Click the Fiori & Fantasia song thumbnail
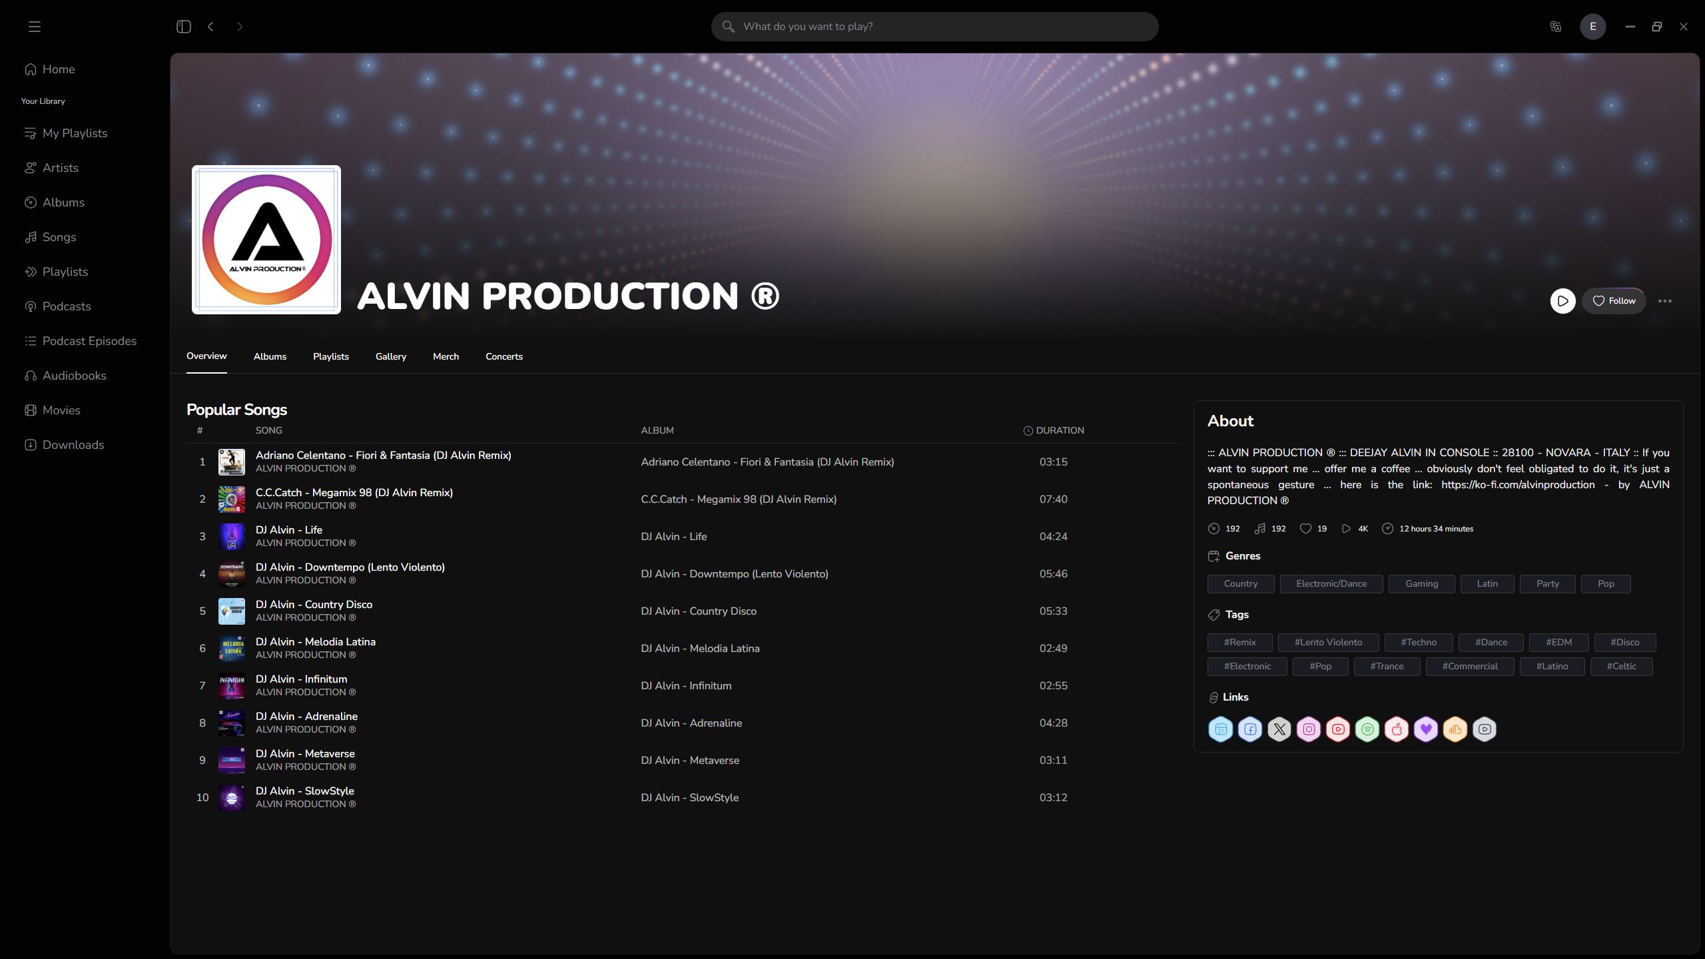This screenshot has height=959, width=1705. [232, 462]
